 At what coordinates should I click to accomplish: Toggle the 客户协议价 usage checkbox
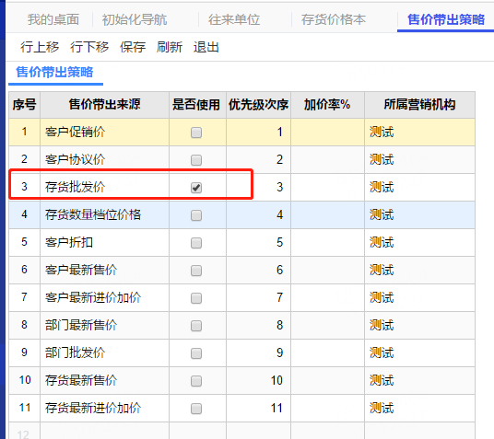(x=196, y=160)
